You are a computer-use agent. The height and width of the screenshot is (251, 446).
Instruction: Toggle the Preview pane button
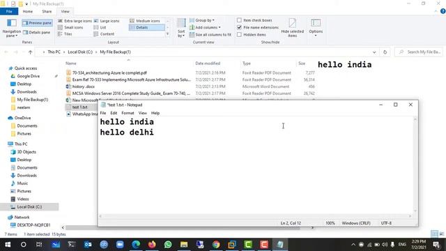click(x=37, y=23)
